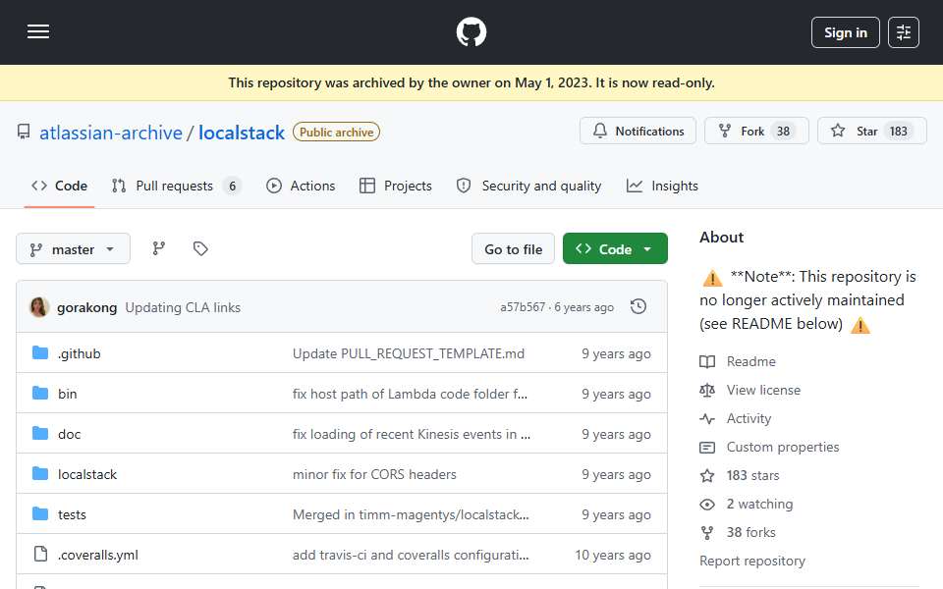943x589 pixels.
Task: Click the star count 183 badge
Action: pos(898,131)
